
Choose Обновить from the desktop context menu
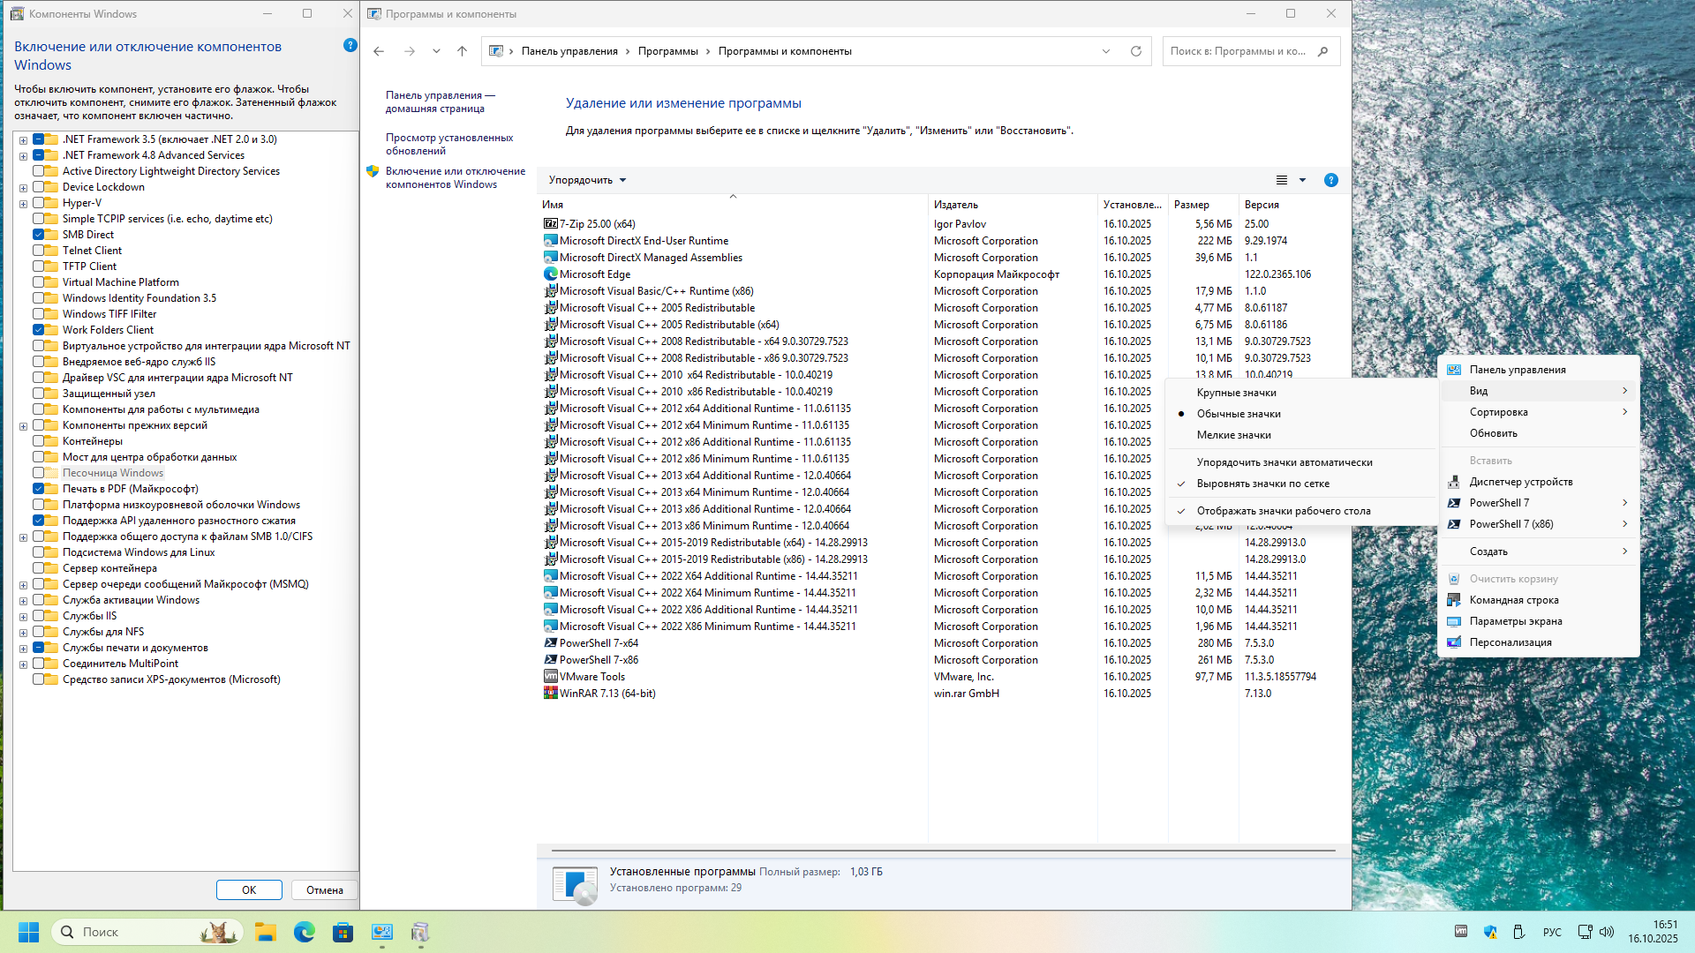click(1493, 433)
